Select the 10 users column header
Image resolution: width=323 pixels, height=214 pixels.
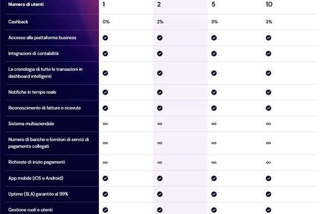(x=268, y=5)
